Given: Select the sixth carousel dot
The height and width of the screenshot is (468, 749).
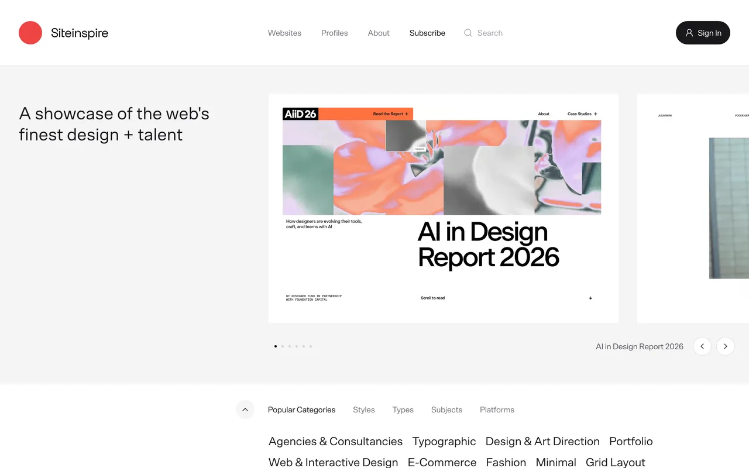Looking at the screenshot, I should coord(311,346).
